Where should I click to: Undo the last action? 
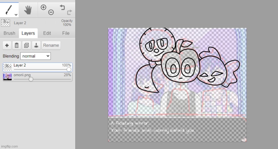tap(62, 7)
